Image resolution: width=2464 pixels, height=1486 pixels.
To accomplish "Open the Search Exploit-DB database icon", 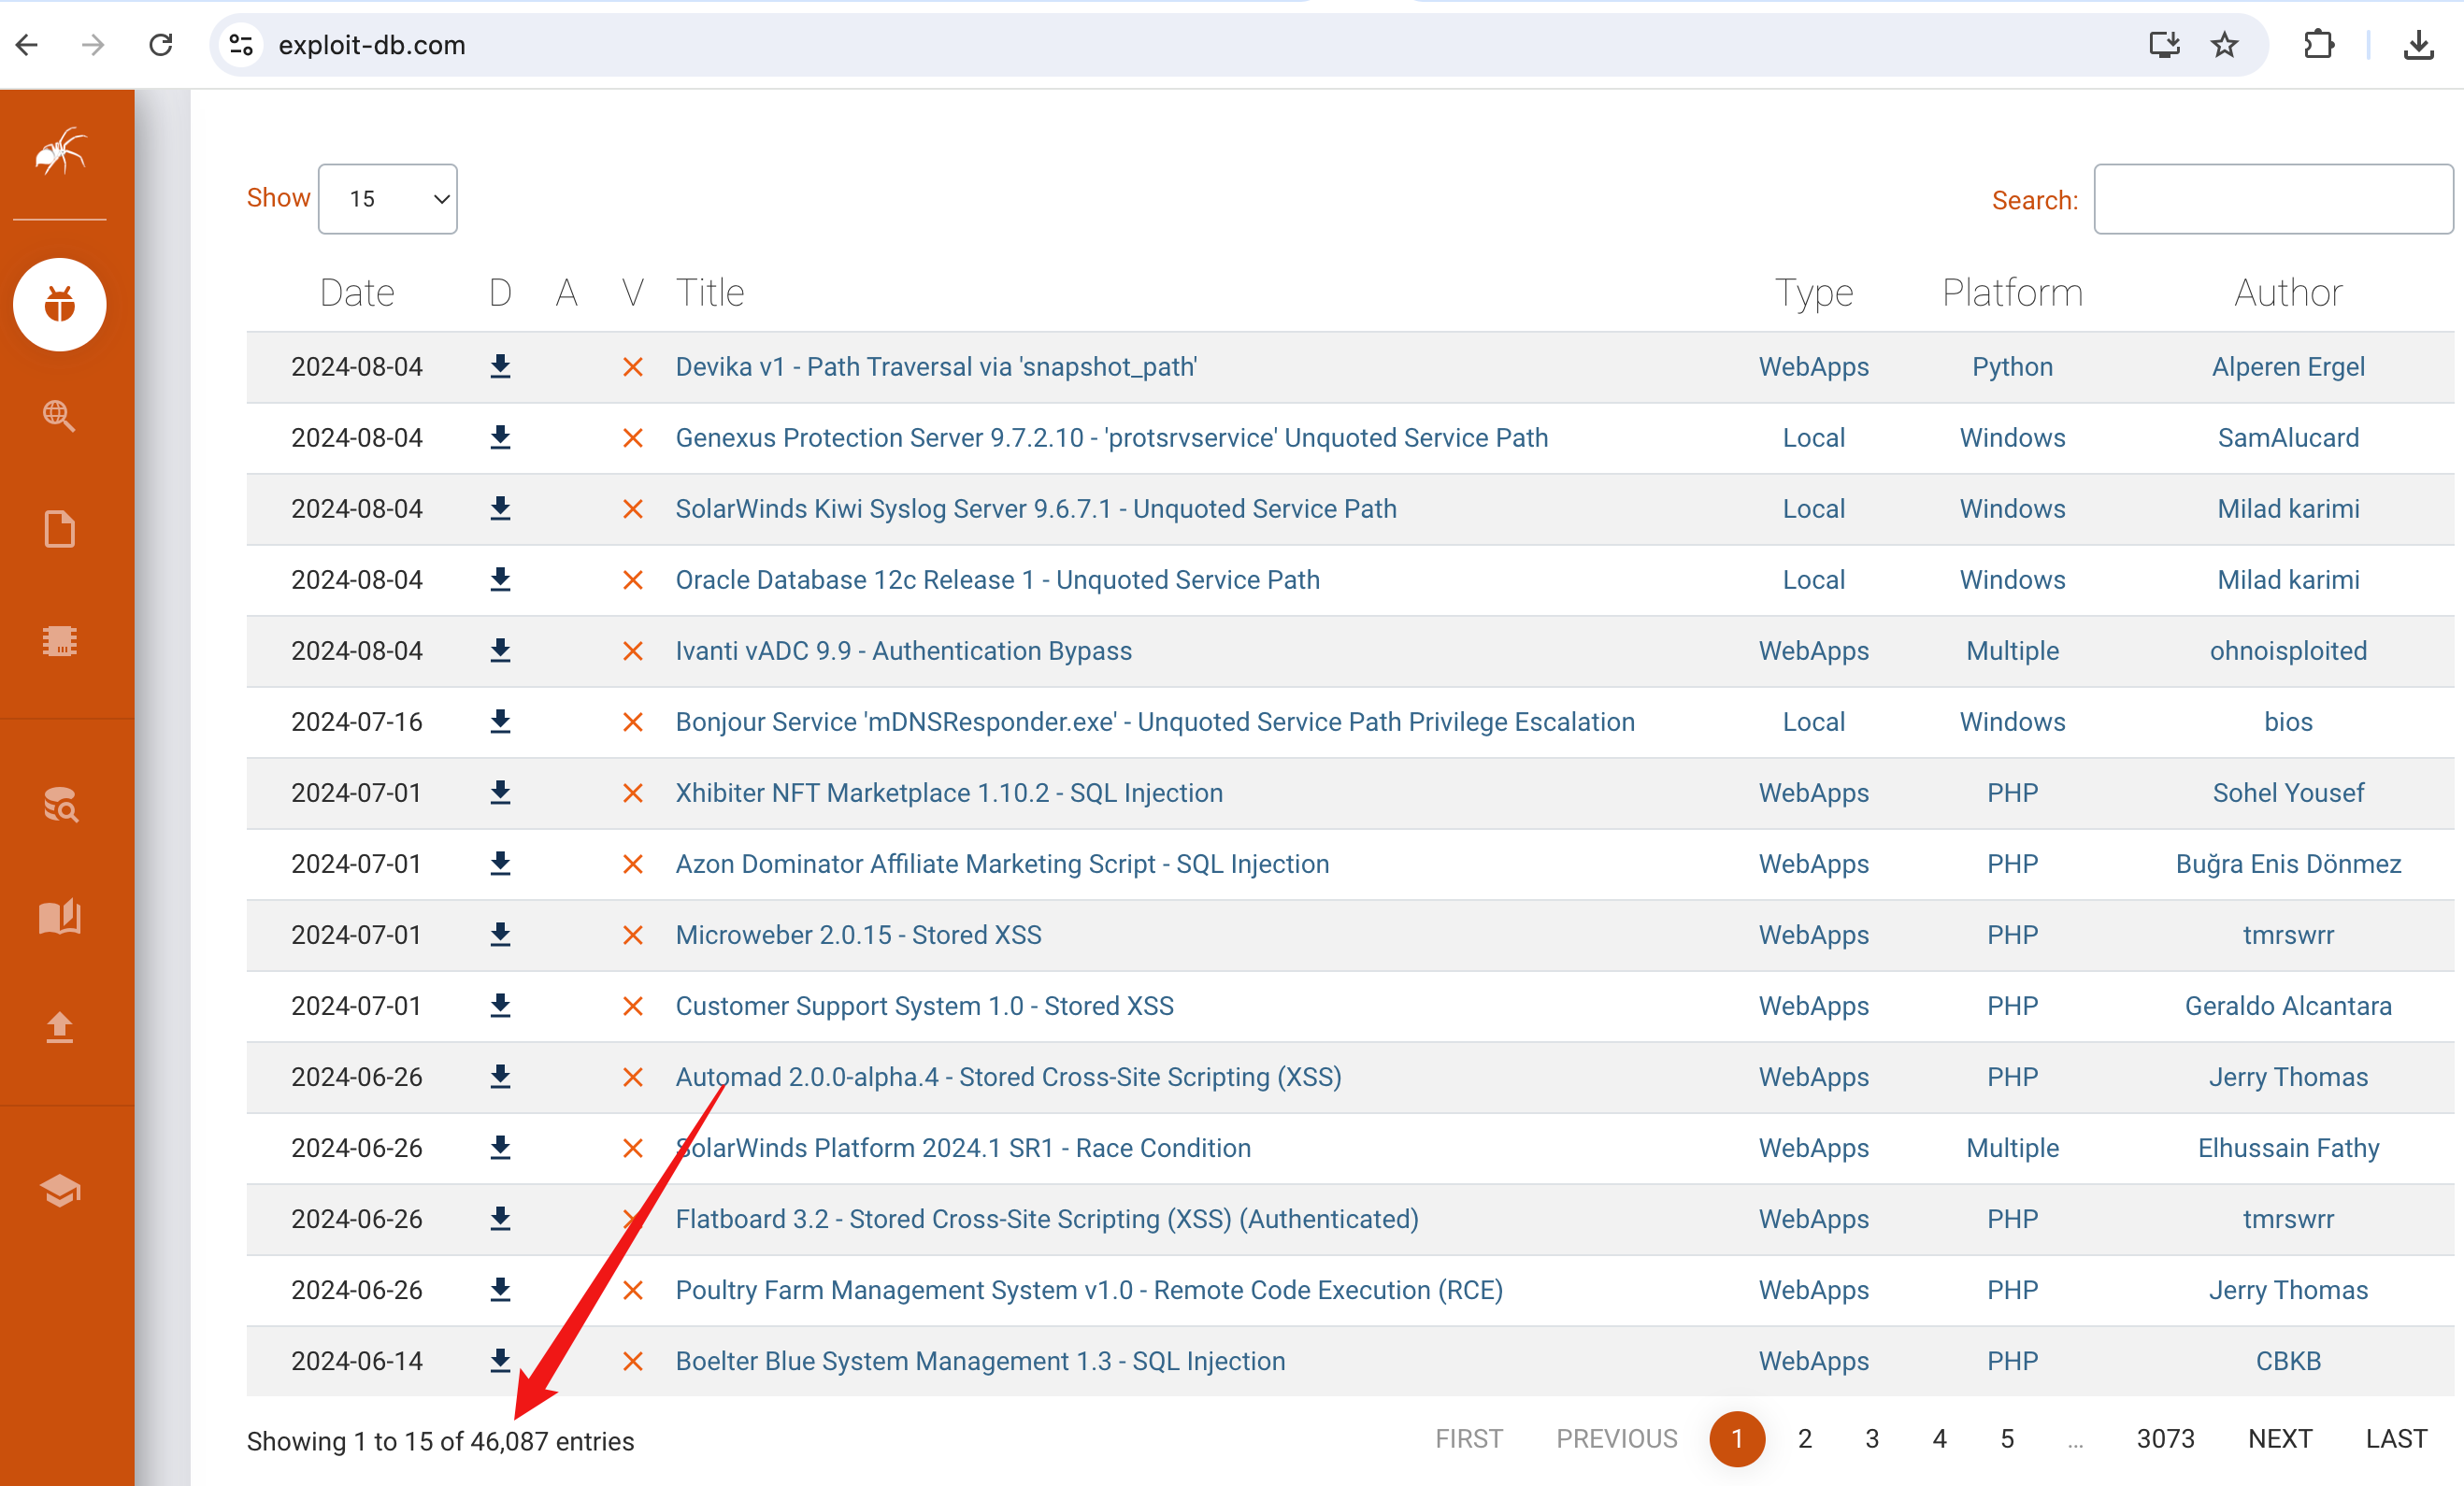I will pos(60,804).
